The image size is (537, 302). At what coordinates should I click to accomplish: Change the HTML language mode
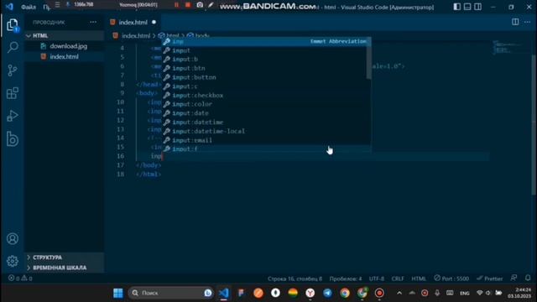coord(419,279)
